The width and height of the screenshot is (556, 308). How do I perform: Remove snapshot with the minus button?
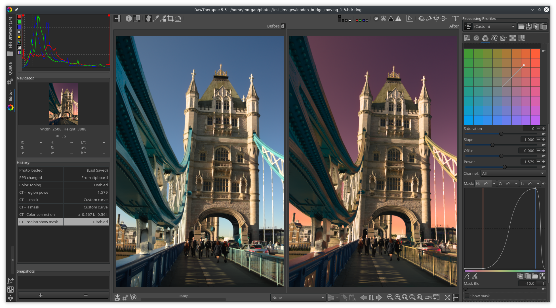pos(86,295)
